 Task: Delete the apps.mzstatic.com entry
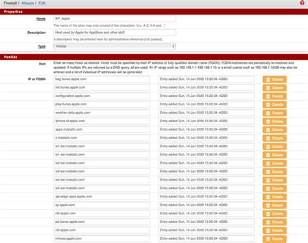pyautogui.click(x=274, y=130)
